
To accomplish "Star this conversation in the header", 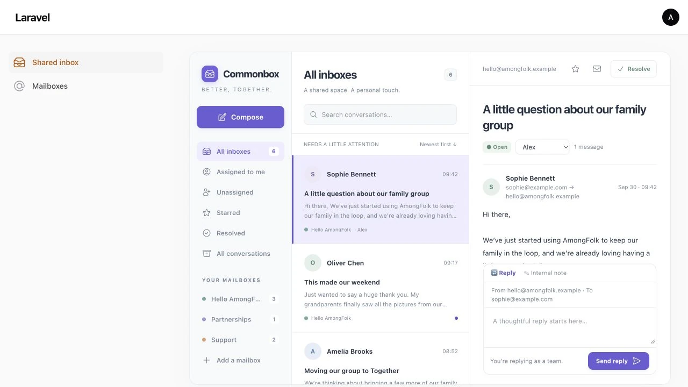I will click(x=575, y=69).
